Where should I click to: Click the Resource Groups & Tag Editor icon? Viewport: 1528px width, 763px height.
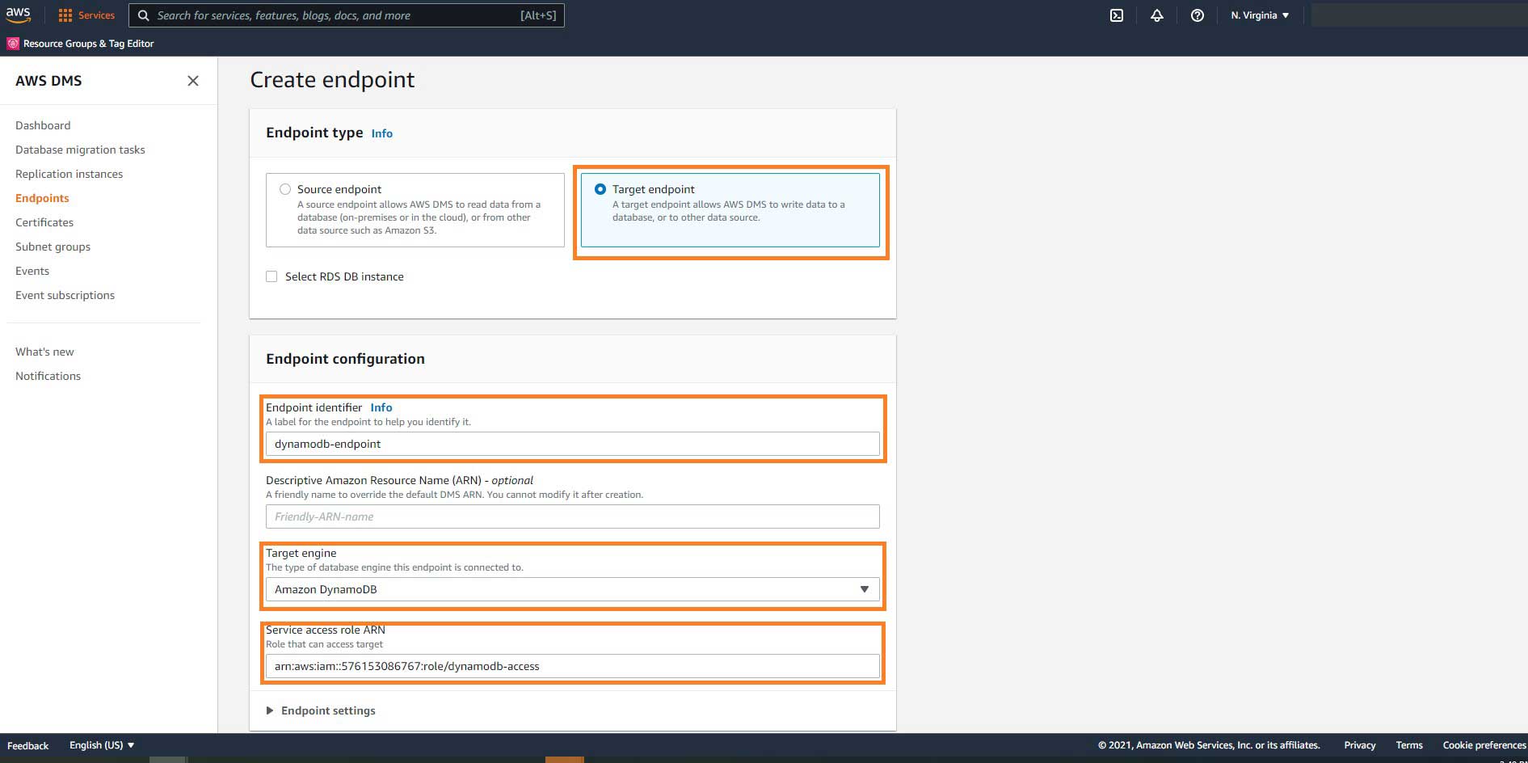(x=13, y=44)
